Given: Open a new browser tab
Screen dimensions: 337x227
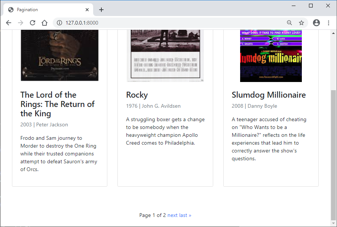Looking at the screenshot, I should click(x=101, y=10).
